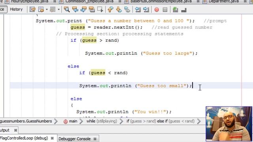Viewport: 253px width, 142px height.
Task: Jump to the last edit location
Action: pos(32,9)
